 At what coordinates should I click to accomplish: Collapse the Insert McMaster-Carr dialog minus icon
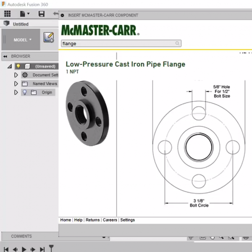[63, 16]
